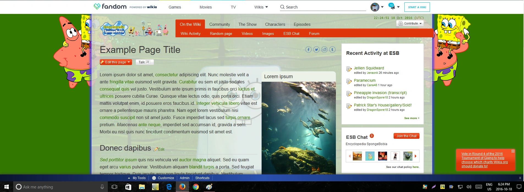Viewport: 524px width, 192px height.
Task: Share page on Reddit
Action: [324, 50]
